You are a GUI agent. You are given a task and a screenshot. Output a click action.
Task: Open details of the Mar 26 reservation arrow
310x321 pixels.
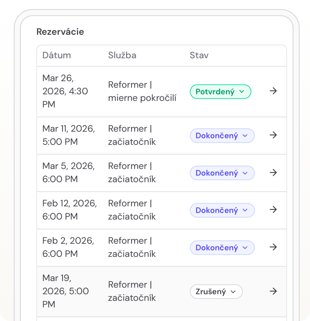click(x=273, y=91)
